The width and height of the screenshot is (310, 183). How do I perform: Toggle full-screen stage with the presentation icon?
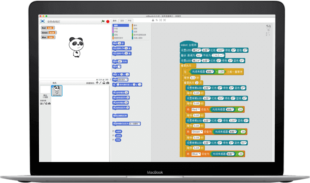coord(43,21)
